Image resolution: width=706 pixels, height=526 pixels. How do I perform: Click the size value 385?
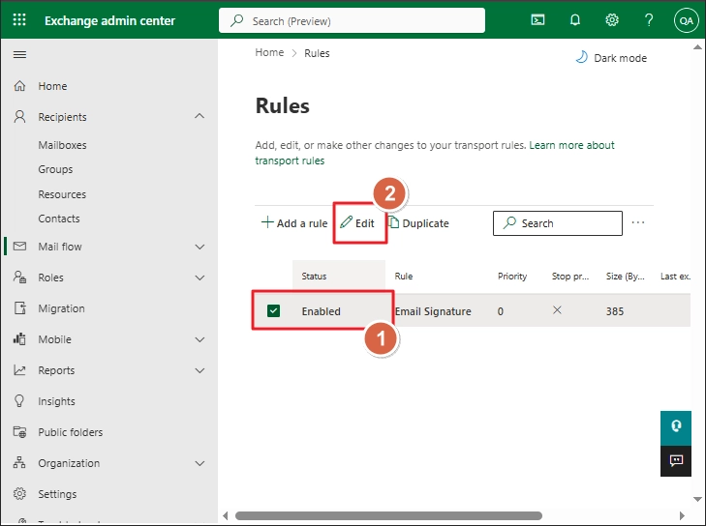pyautogui.click(x=615, y=311)
